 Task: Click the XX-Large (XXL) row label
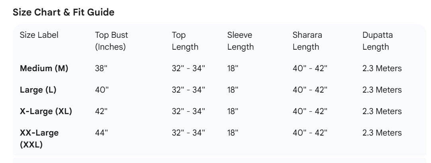coord(39,138)
